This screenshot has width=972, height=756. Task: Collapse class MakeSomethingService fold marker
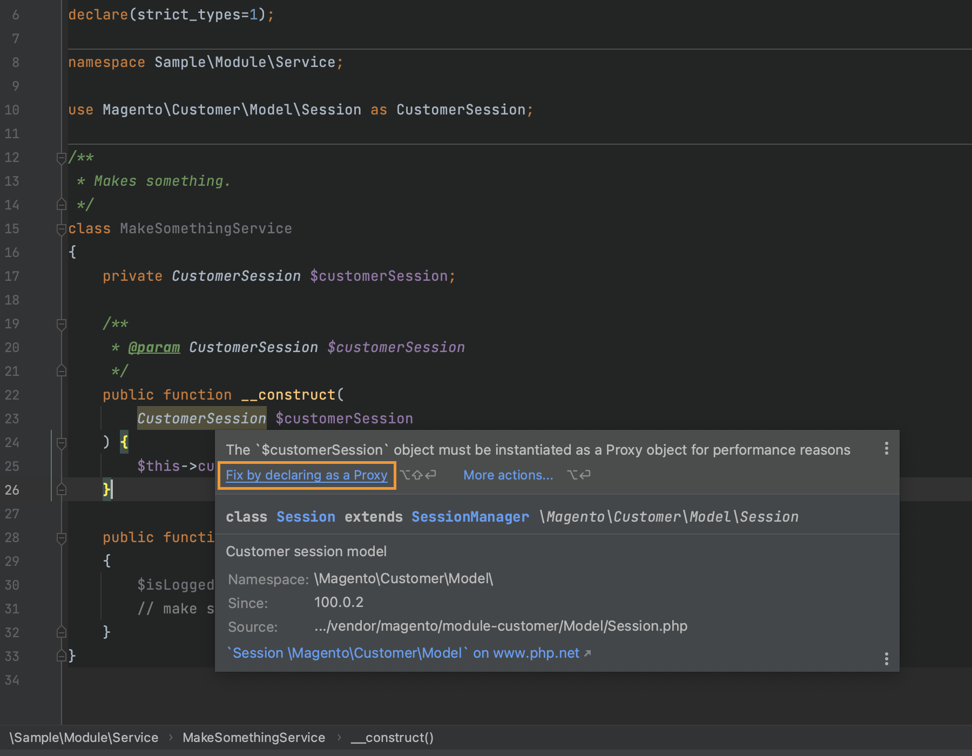pyautogui.click(x=62, y=229)
